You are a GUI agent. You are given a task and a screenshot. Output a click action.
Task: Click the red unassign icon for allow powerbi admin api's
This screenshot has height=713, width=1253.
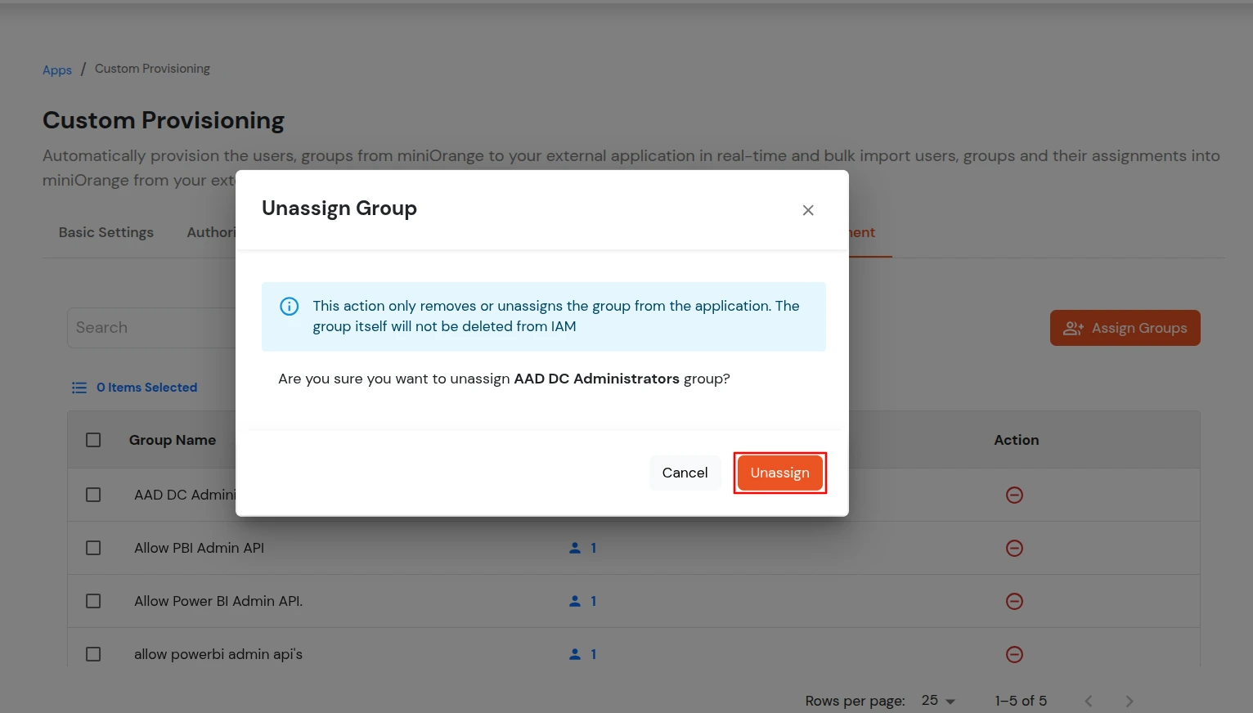tap(1014, 654)
